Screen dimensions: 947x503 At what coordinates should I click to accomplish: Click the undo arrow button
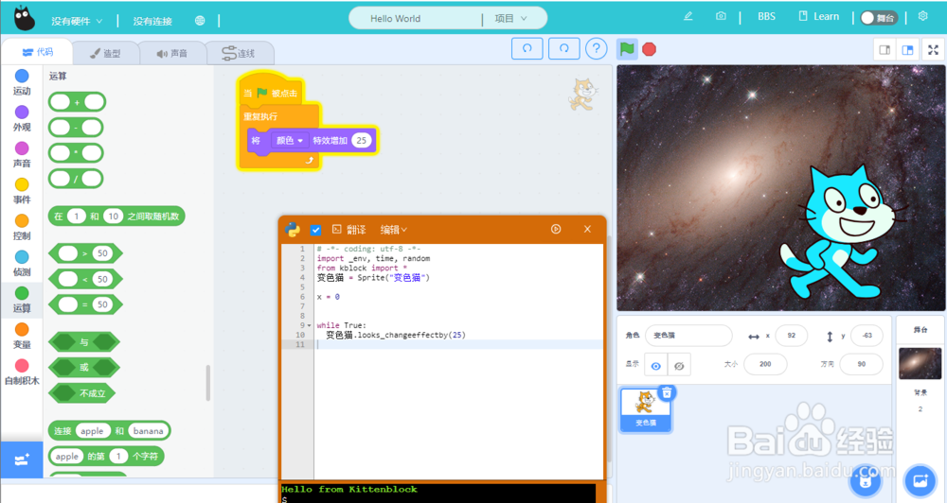click(x=527, y=48)
